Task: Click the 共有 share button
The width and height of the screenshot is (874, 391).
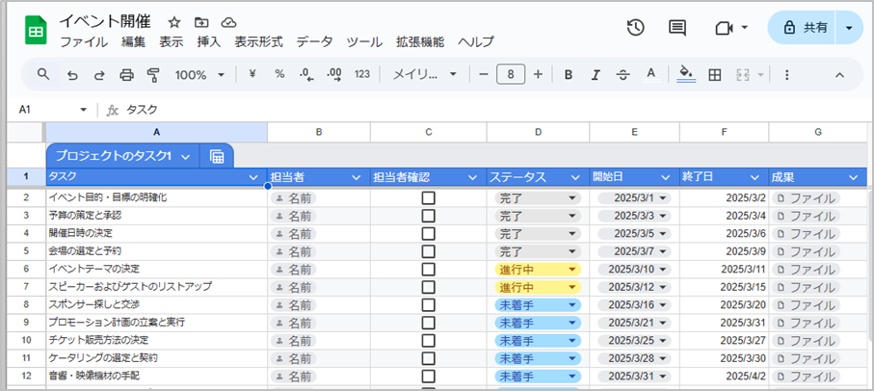Action: (803, 28)
